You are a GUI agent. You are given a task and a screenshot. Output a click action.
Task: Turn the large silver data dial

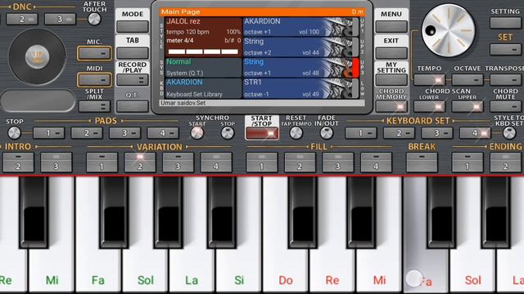point(448,30)
